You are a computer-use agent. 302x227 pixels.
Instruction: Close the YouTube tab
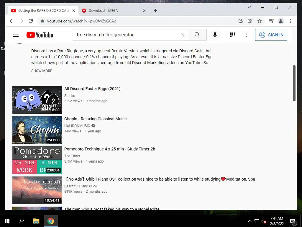[73, 11]
